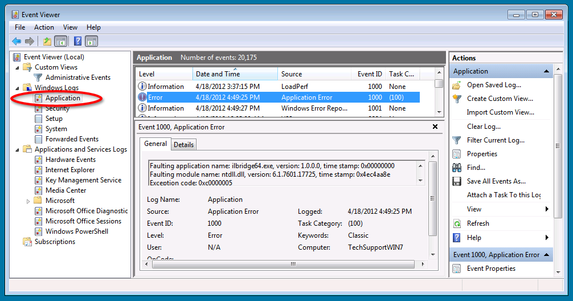The image size is (573, 301).
Task: Select the Windows Error Reporting event row
Action: pos(278,108)
